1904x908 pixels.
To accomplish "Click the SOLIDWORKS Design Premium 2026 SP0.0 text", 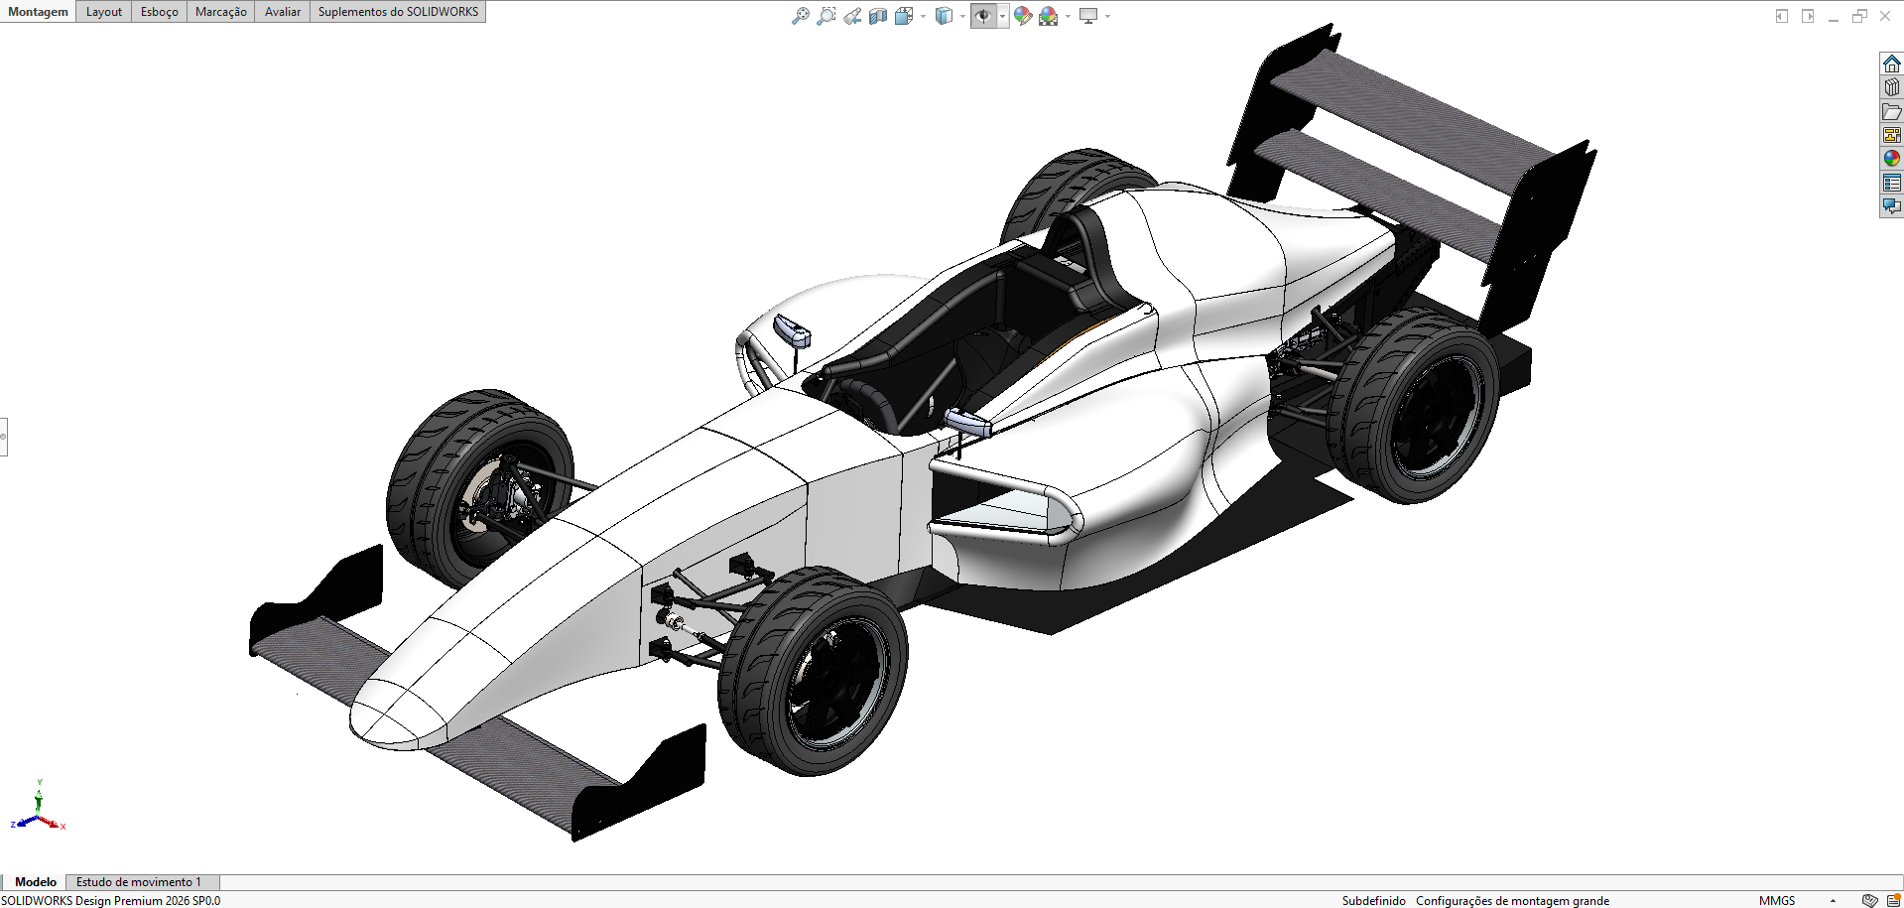I will [111, 900].
